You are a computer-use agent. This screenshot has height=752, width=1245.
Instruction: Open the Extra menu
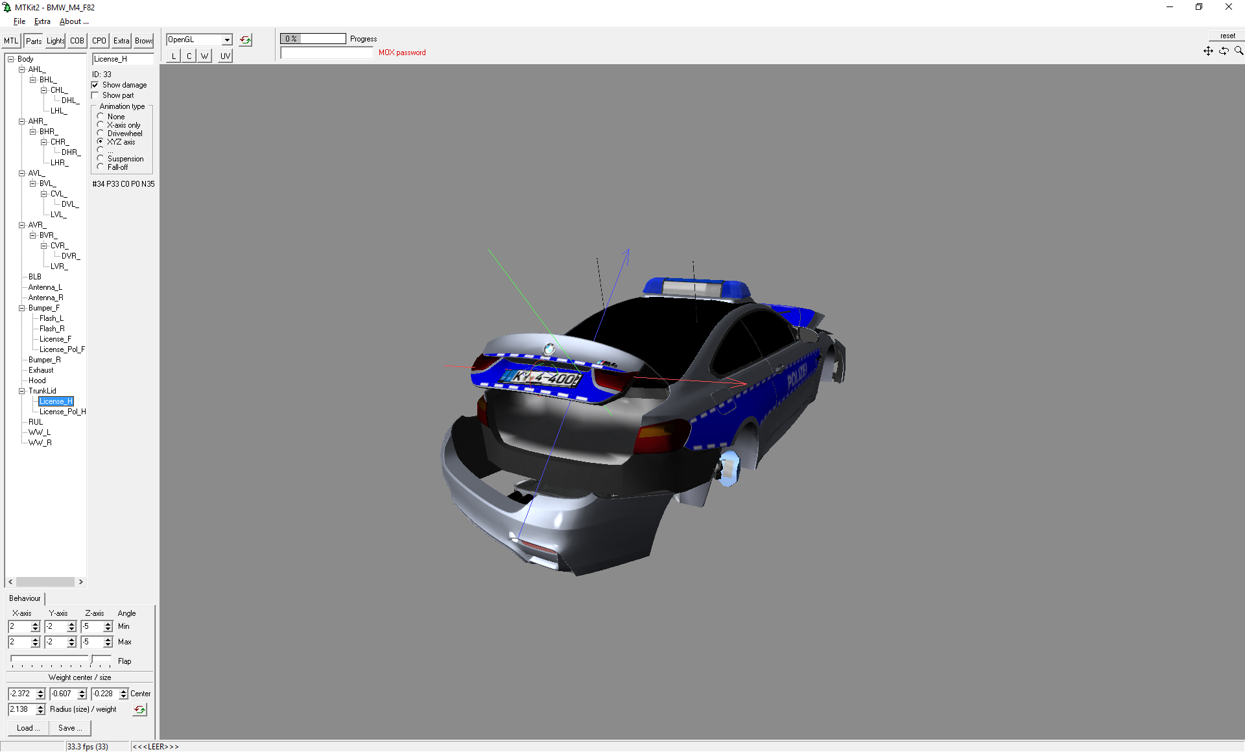pyautogui.click(x=42, y=21)
